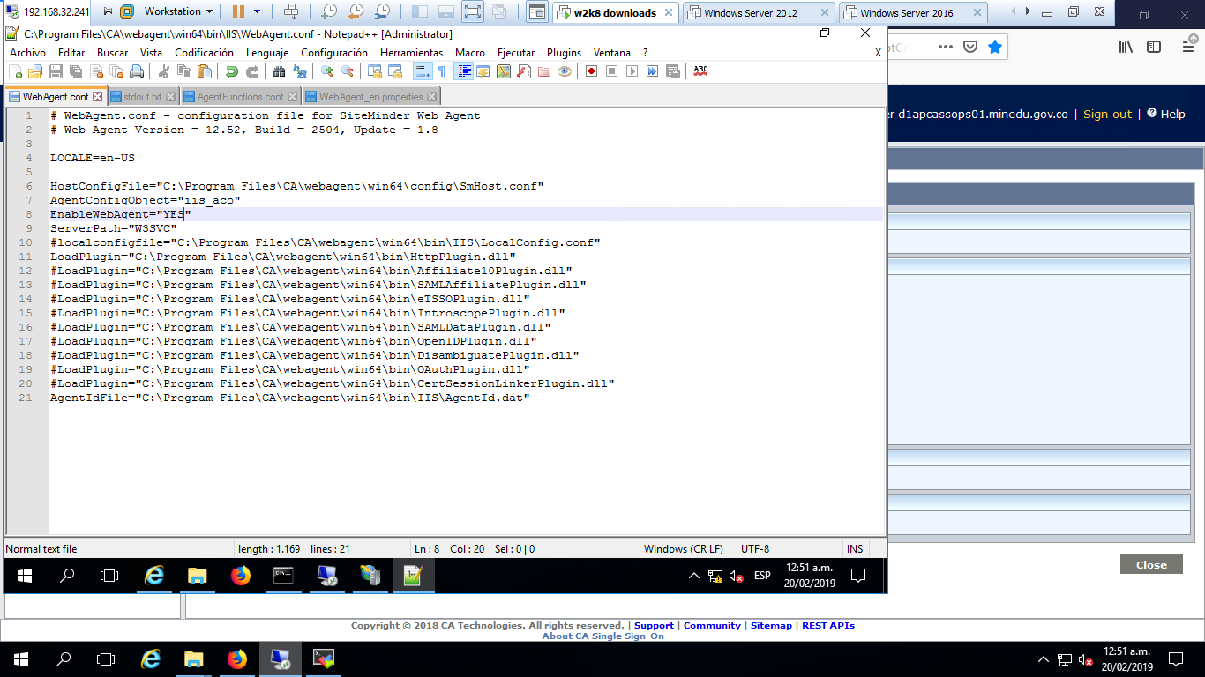Close the WebAgent.conf tab
Viewport: 1205px width, 677px height.
(x=97, y=97)
